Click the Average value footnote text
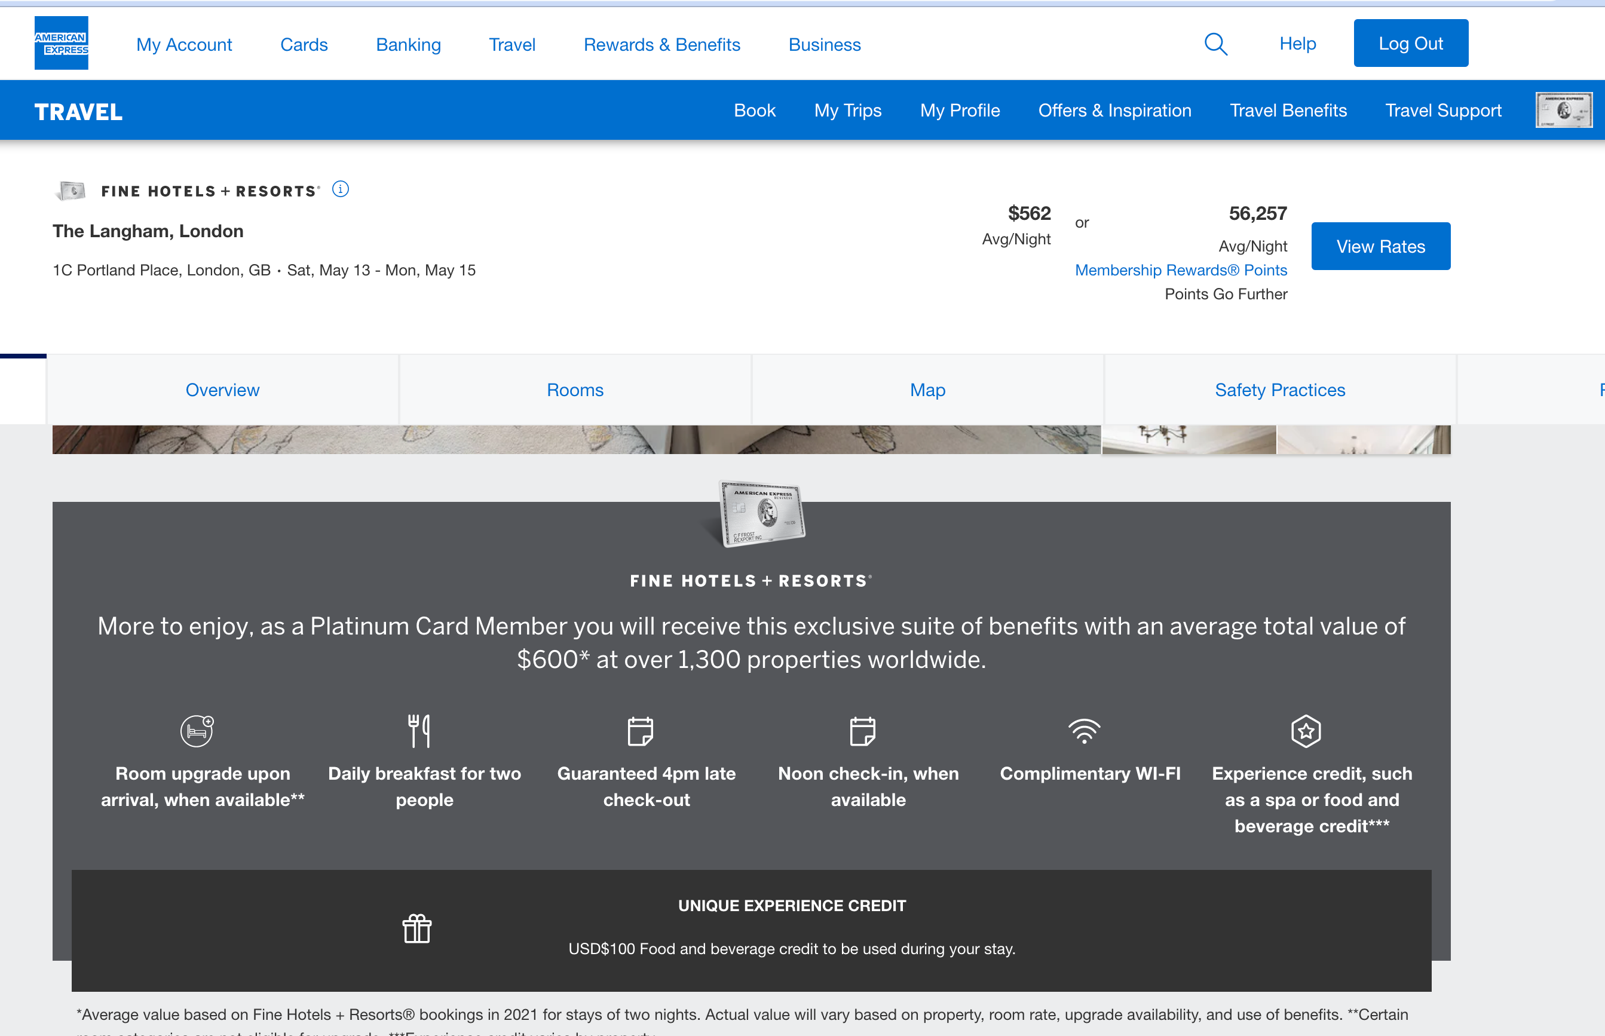The height and width of the screenshot is (1036, 1605). (742, 1021)
